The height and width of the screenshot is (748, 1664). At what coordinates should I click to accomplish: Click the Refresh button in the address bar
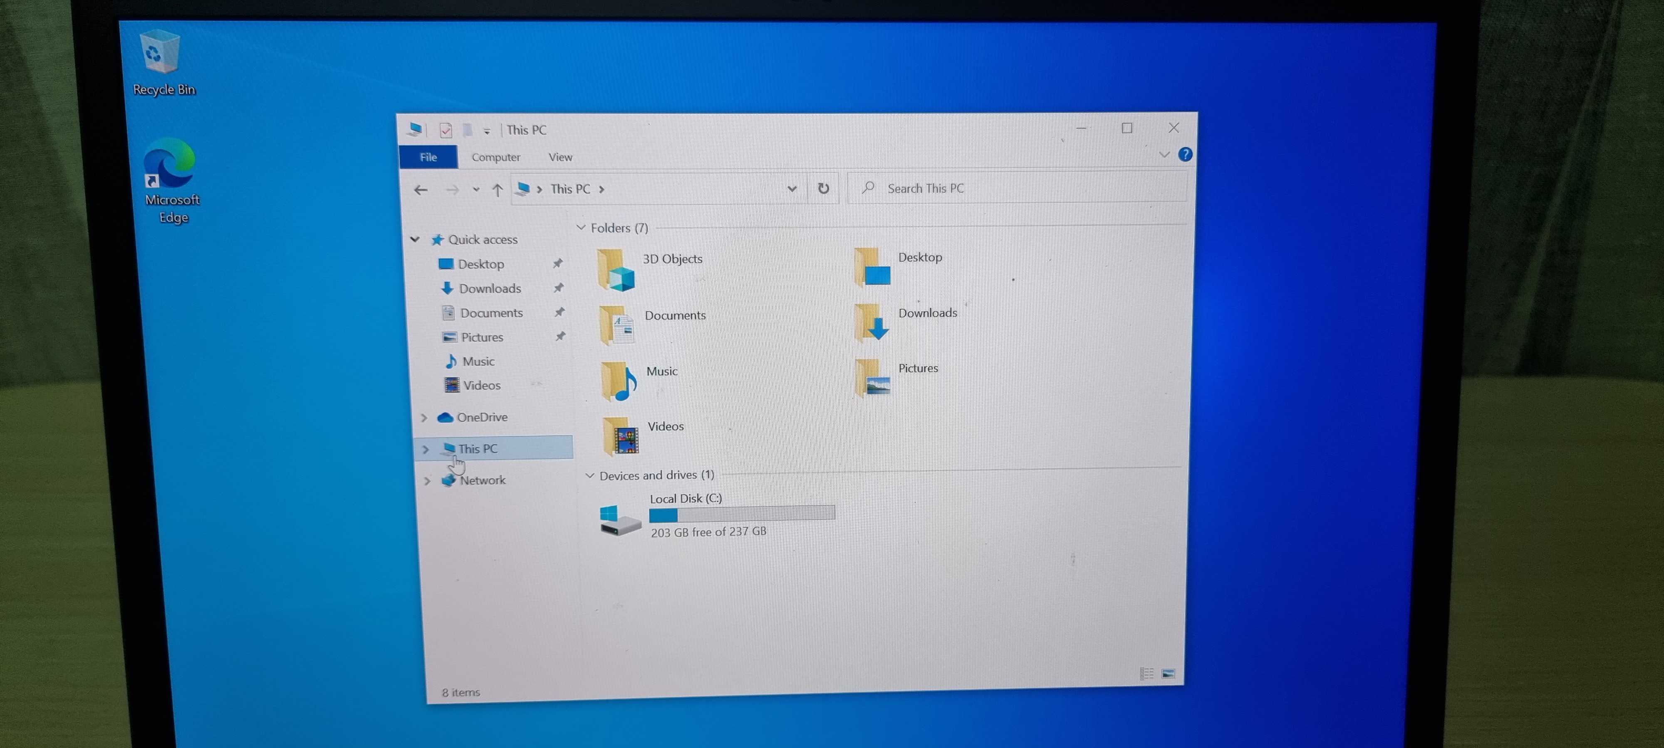tap(823, 188)
